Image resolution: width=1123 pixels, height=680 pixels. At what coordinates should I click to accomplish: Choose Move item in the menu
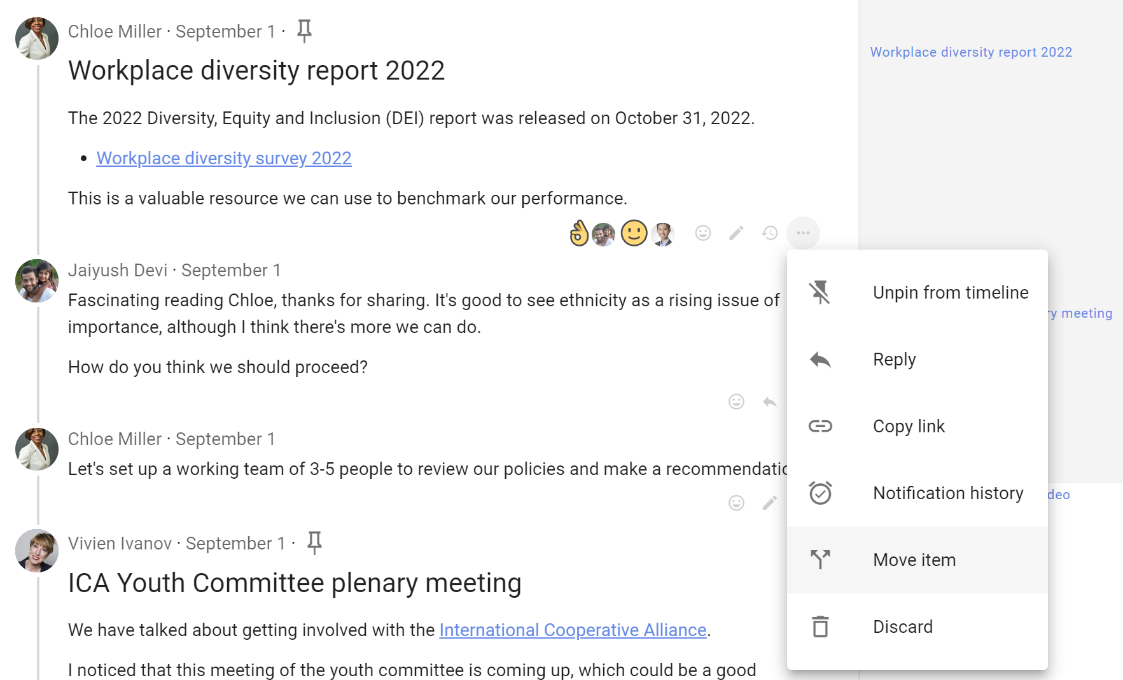pyautogui.click(x=917, y=560)
